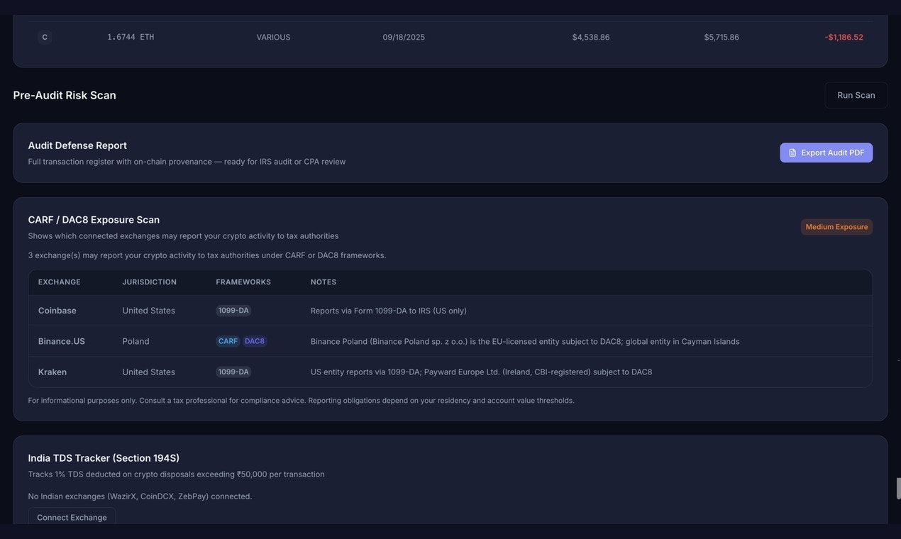Click the DAC8 tag in Binance.US row
Image resolution: width=901 pixels, height=539 pixels.
pos(255,341)
